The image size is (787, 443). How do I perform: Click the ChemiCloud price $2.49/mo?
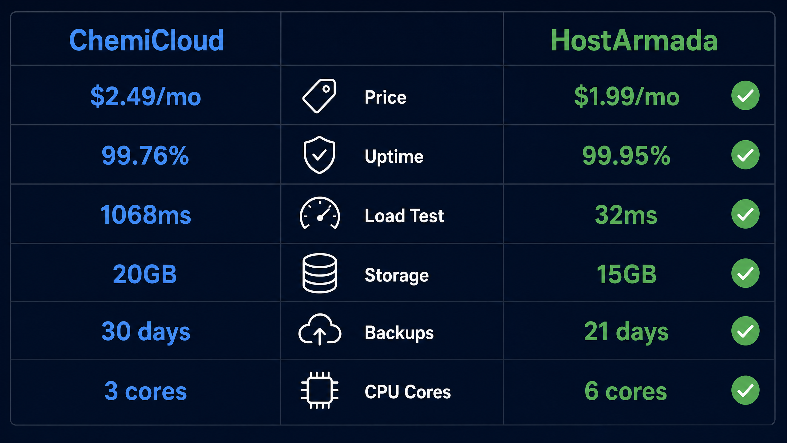pyautogui.click(x=146, y=96)
